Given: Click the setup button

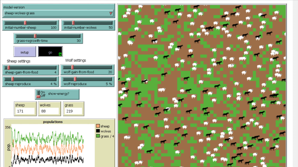Looking at the screenshot, I should tap(25, 52).
